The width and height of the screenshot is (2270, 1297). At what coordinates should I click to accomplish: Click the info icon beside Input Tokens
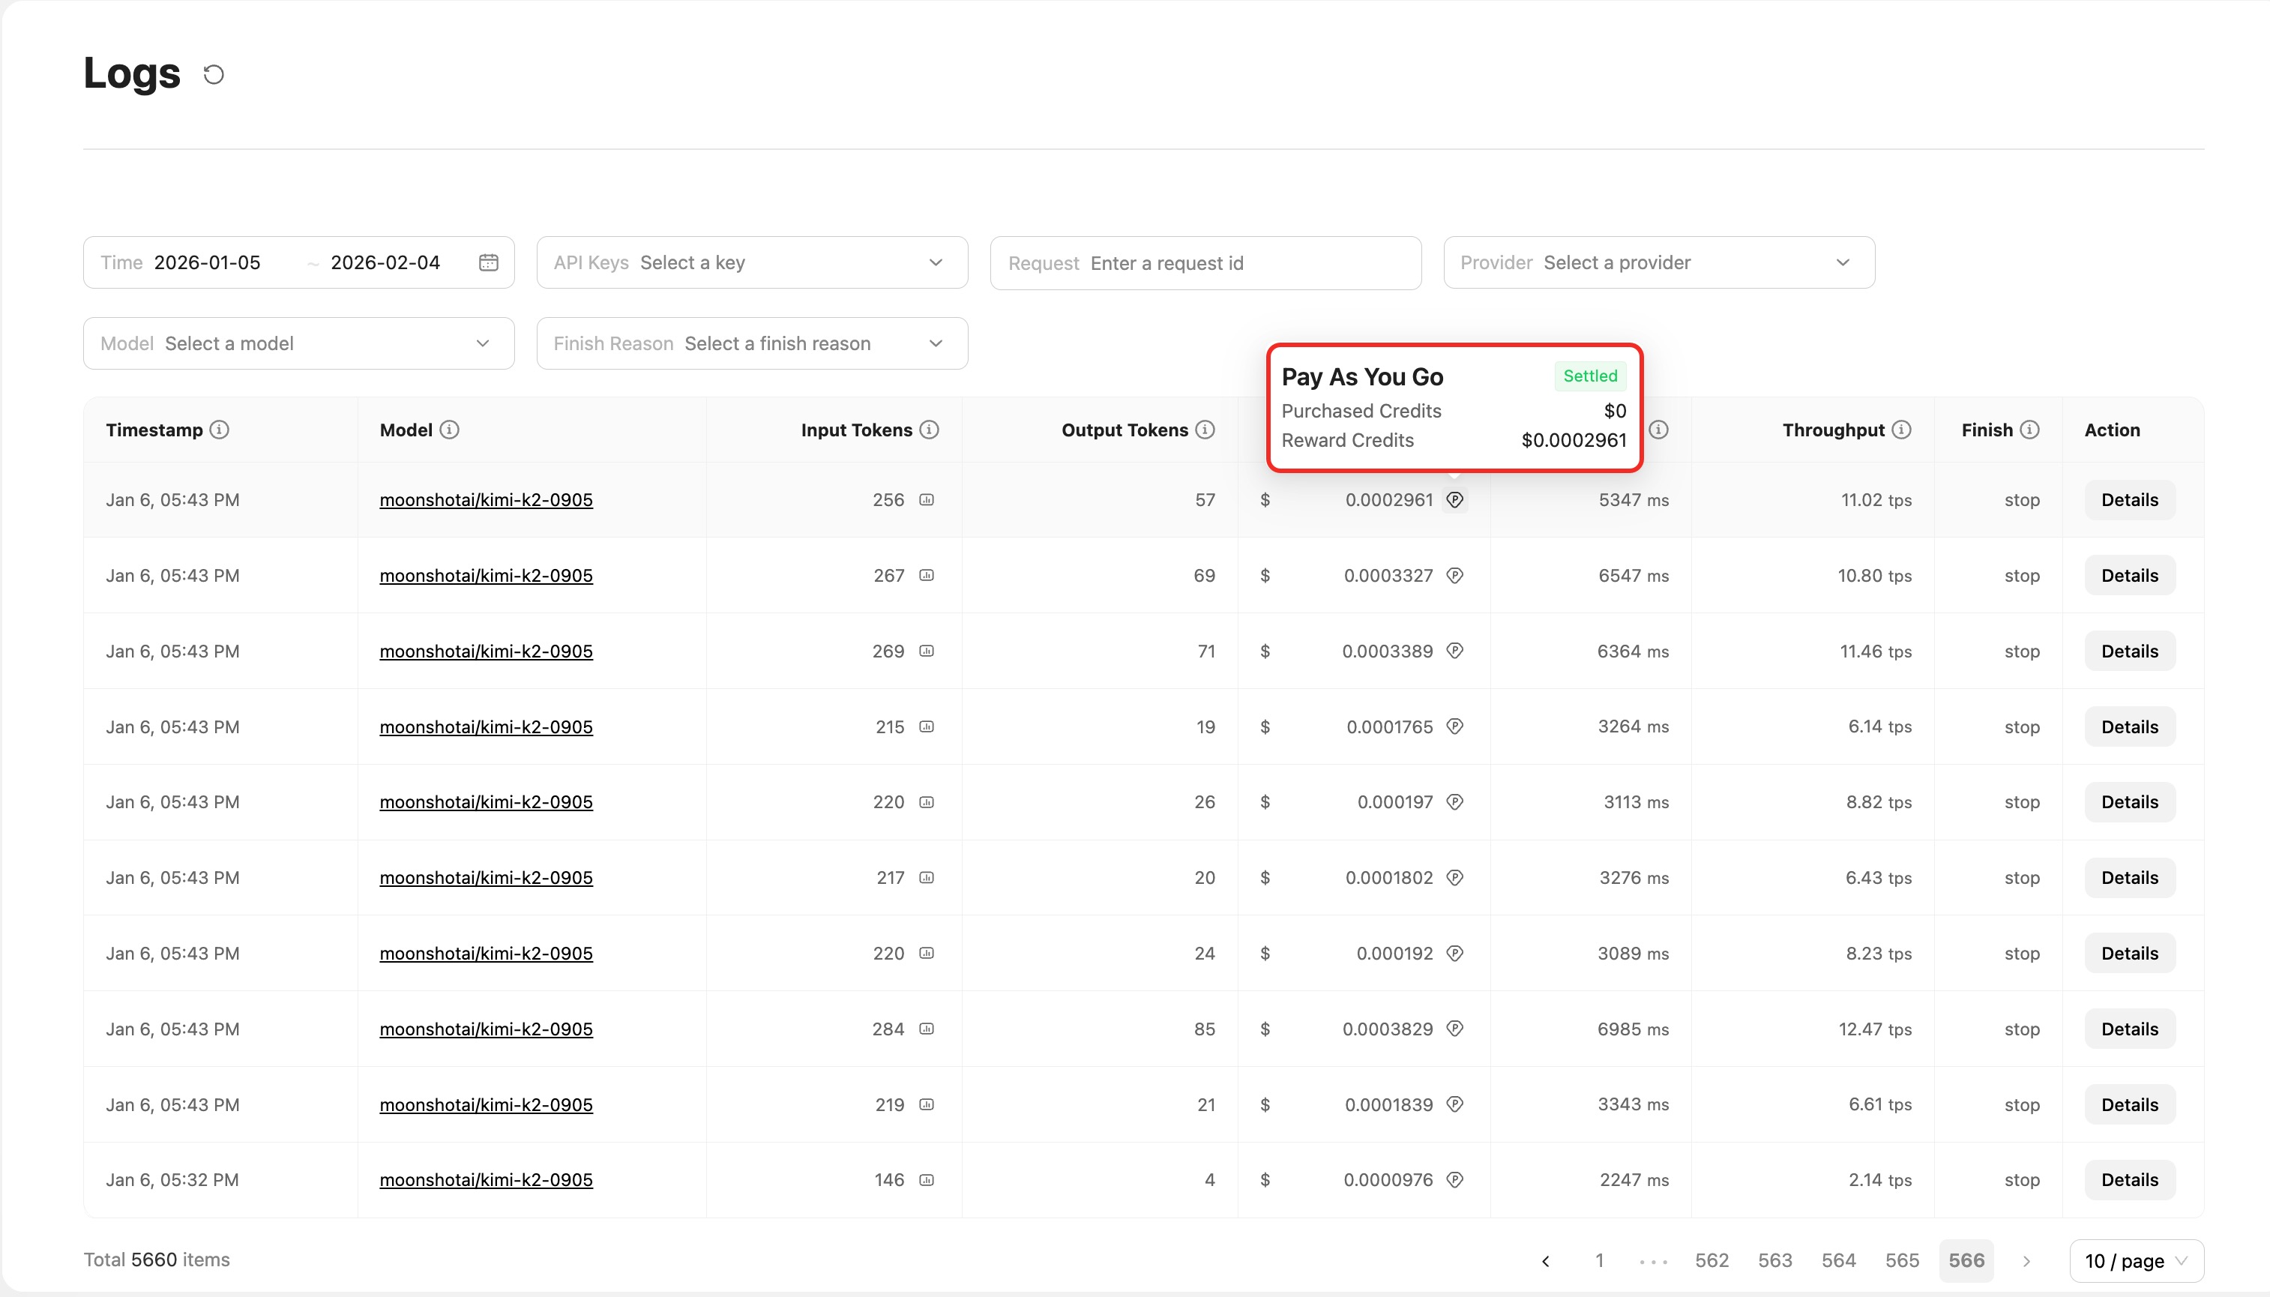929,430
